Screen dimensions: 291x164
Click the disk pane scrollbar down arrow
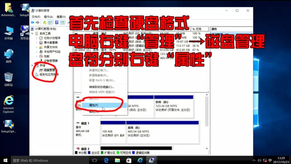click(x=207, y=149)
